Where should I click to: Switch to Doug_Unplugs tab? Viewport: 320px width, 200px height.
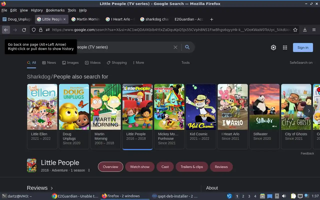point(17,19)
